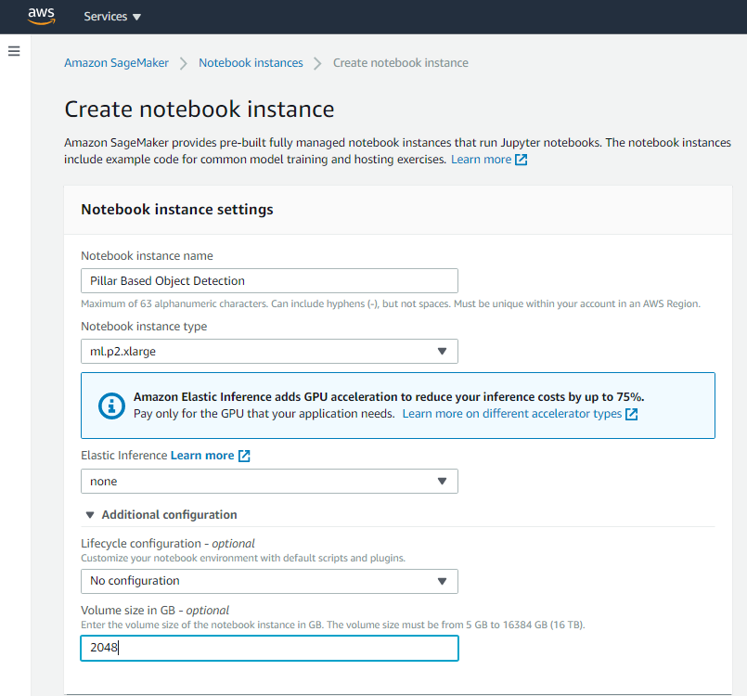Click breadcrumb chevron after Notebook instances
The height and width of the screenshot is (696, 747).
pos(318,63)
